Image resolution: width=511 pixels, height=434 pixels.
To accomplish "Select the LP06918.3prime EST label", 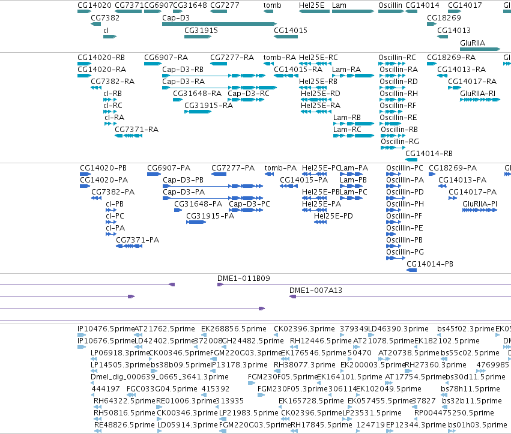I will pos(119,353).
